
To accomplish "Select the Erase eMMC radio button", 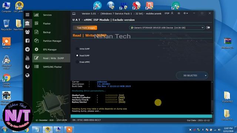I will coord(77,62).
